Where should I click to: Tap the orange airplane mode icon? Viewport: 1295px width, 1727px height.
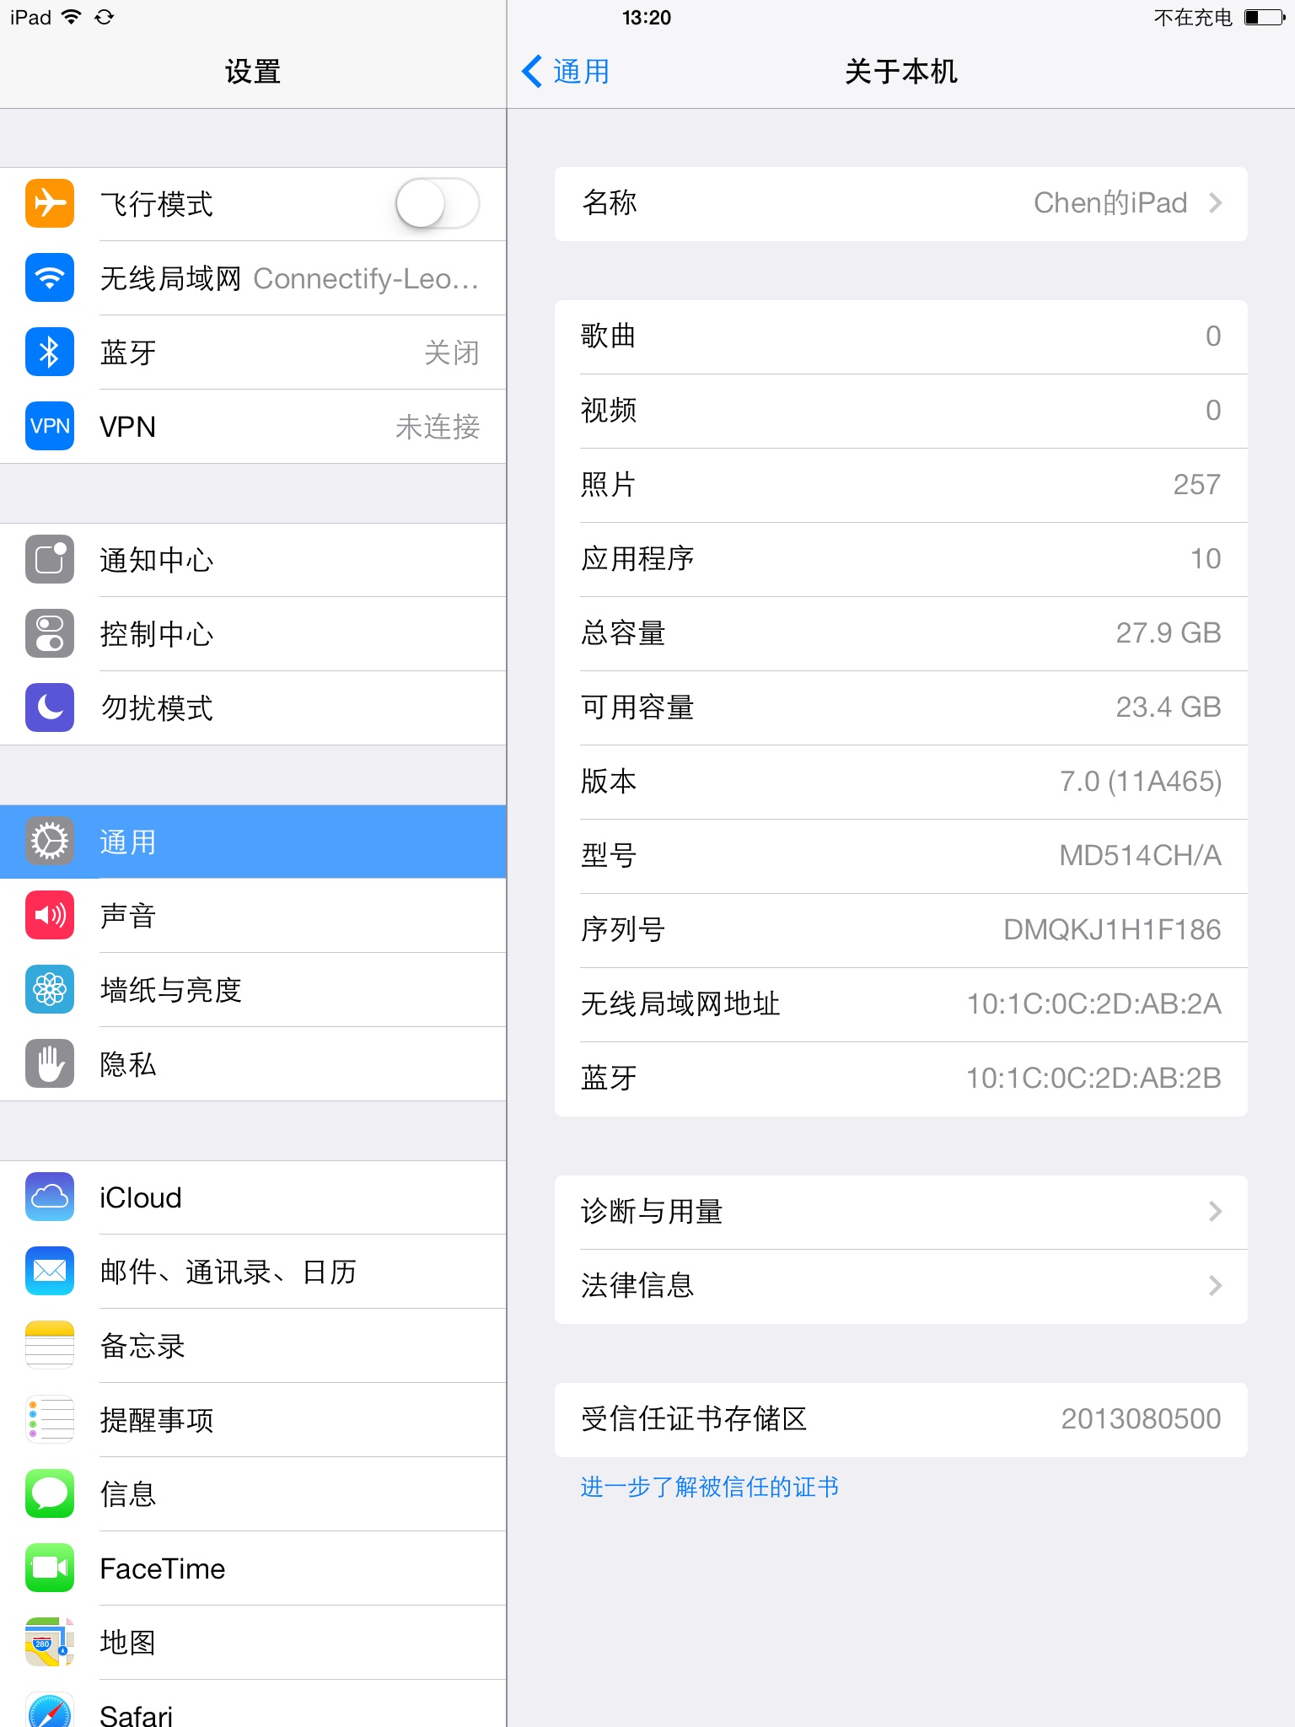[x=50, y=203]
